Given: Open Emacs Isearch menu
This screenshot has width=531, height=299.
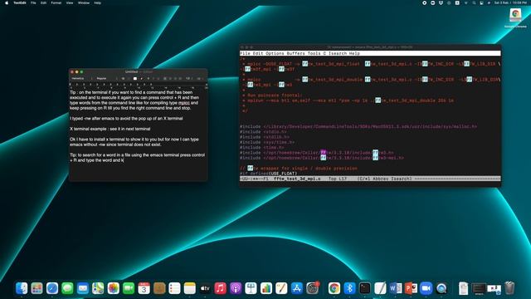Looking at the screenshot, I should (x=338, y=53).
